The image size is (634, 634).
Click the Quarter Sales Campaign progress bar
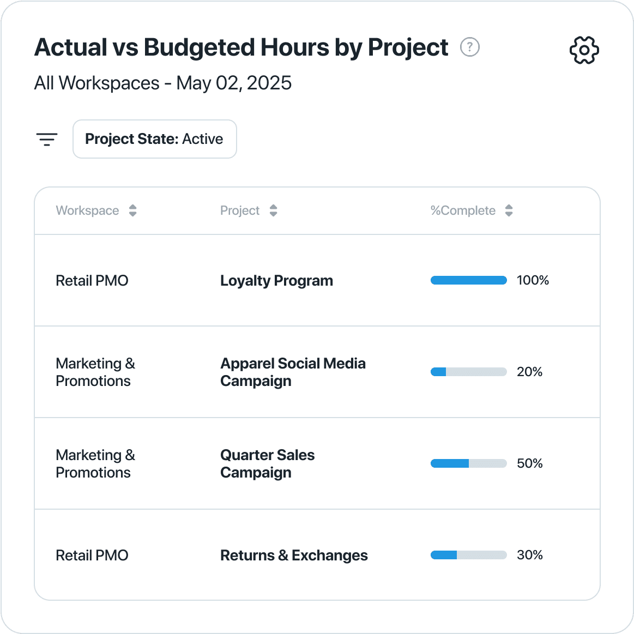469,463
